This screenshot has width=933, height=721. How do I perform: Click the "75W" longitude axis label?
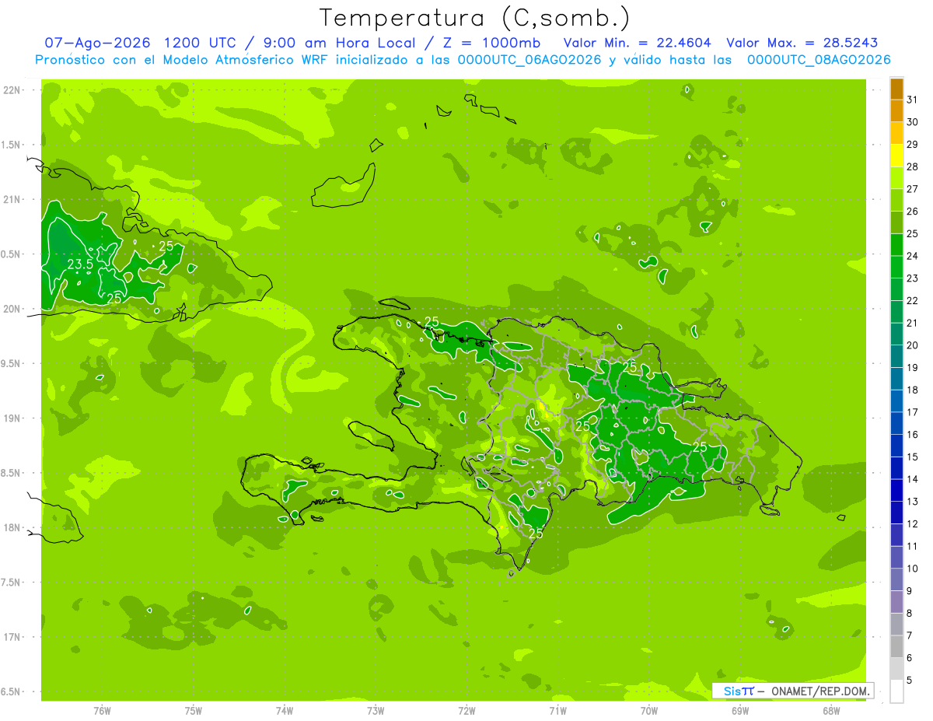(x=194, y=711)
